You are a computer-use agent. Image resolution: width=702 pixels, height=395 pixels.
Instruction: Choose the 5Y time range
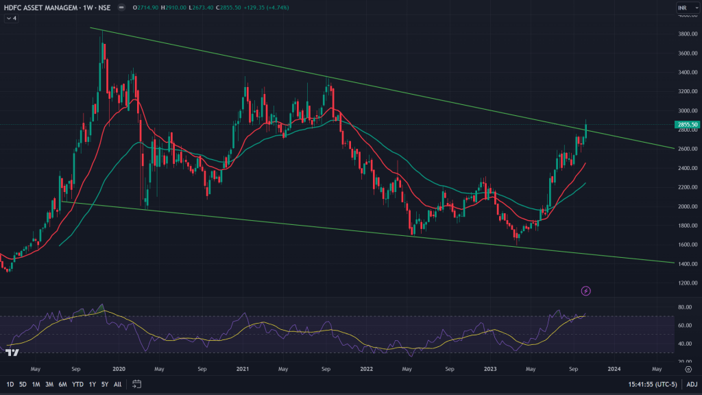click(x=104, y=385)
